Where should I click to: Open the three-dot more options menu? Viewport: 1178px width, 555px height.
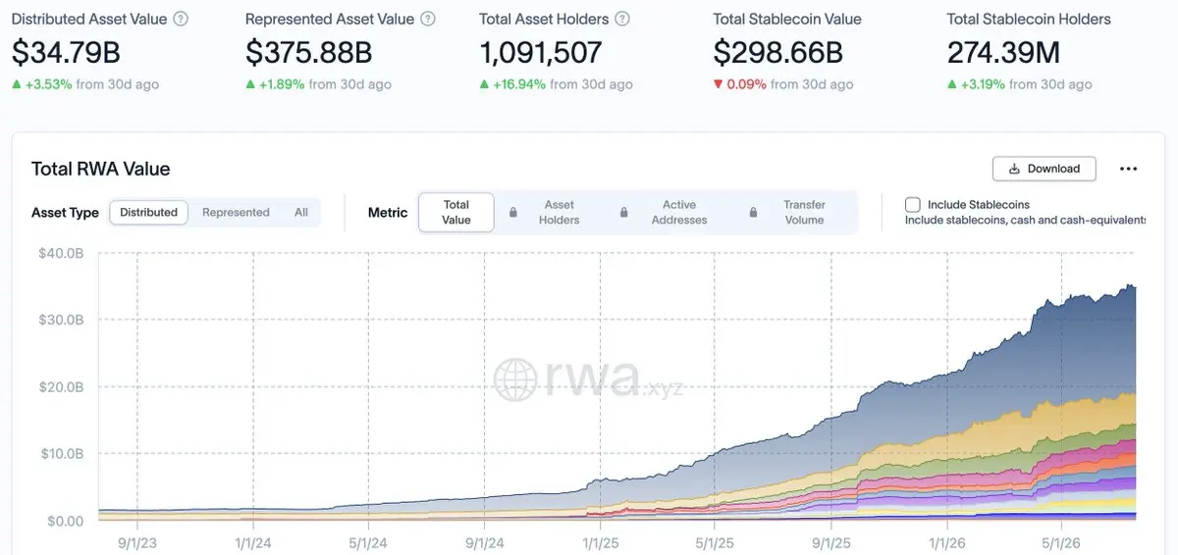pyautogui.click(x=1128, y=169)
